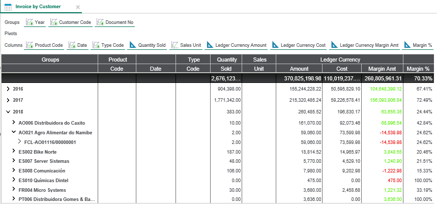Click the Quantity Sold measure icon
Viewport: 437px width, 204px height.
132,45
